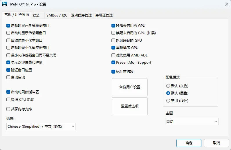Uncheck 唤醒未启用的 GPU
The height and width of the screenshot is (150, 231).
pyautogui.click(x=113, y=25)
